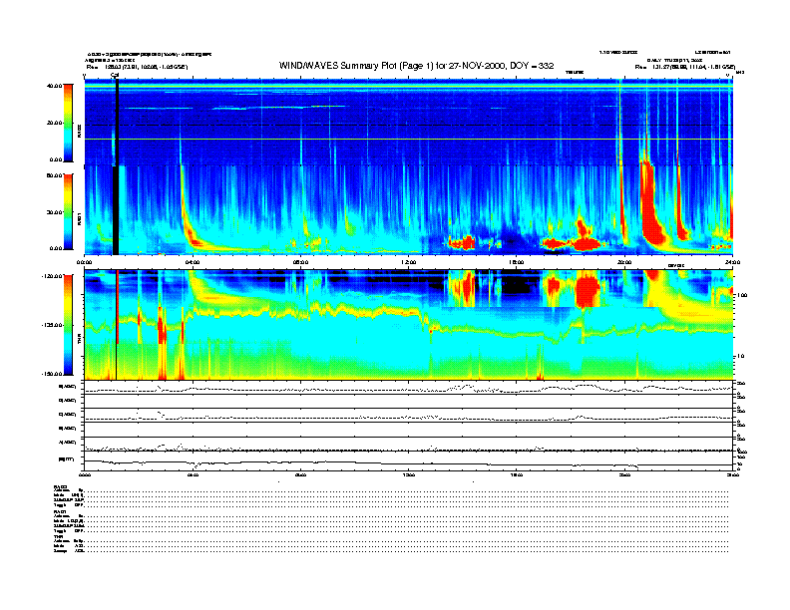Click the -150.00 label on TNR scale

(52, 374)
